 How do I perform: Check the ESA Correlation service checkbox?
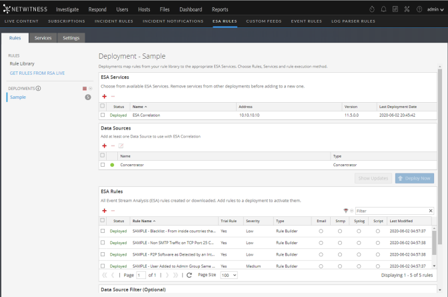pos(103,115)
